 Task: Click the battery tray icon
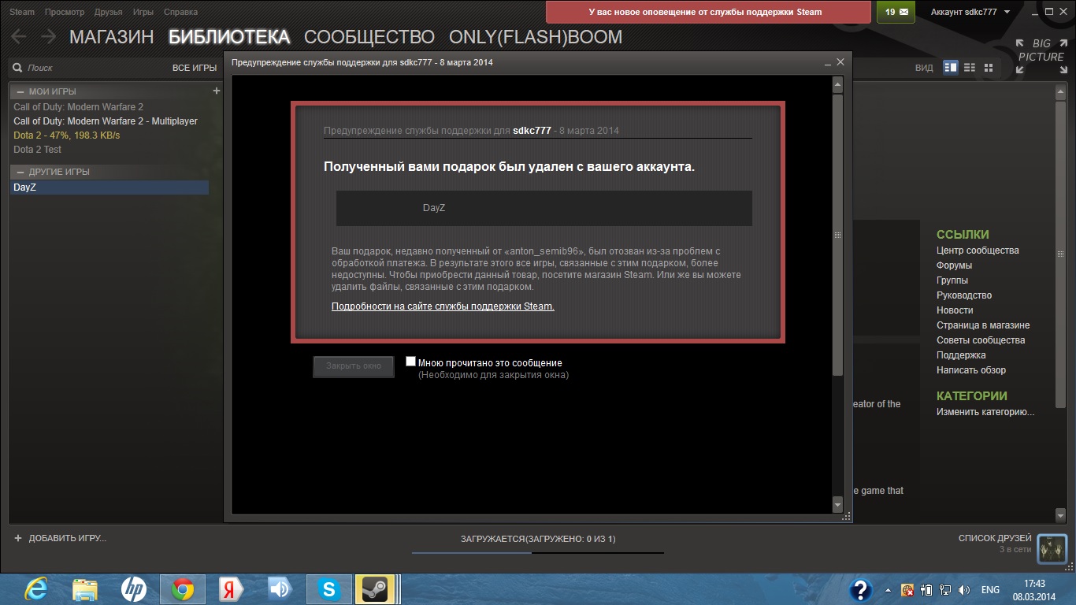tap(926, 590)
